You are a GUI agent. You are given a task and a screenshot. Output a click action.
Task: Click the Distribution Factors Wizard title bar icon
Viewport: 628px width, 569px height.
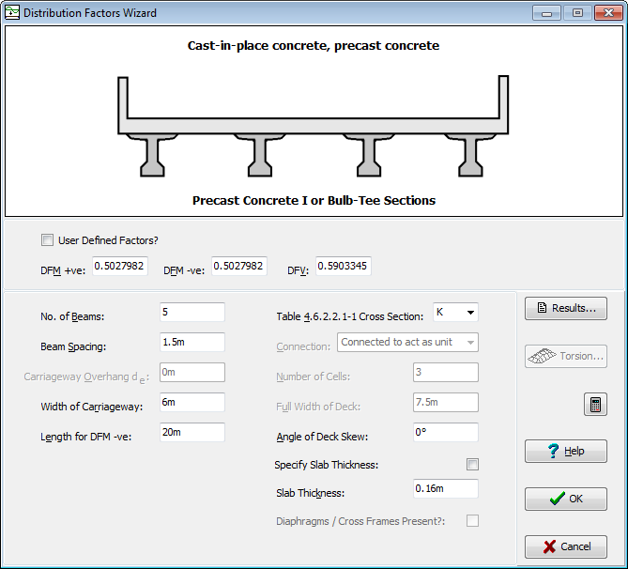click(x=12, y=12)
